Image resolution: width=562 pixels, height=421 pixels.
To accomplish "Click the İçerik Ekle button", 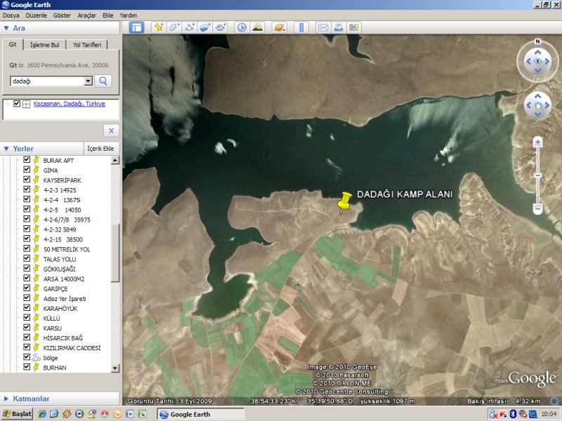I will (100, 149).
